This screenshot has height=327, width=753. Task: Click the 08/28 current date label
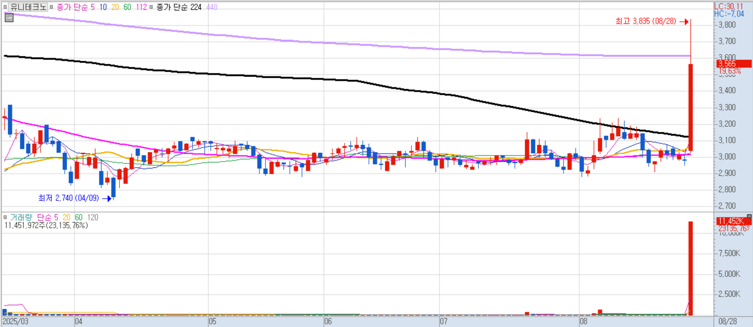(x=728, y=321)
